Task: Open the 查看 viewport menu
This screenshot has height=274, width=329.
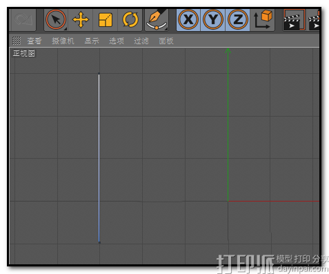Action: tap(34, 41)
